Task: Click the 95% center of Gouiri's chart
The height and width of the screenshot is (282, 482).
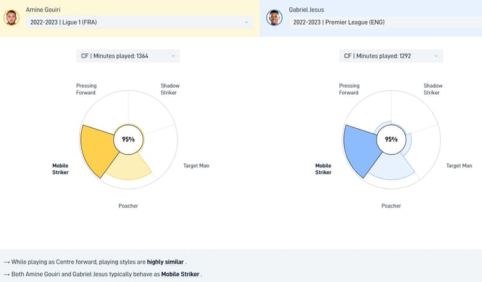Action: [x=129, y=139]
